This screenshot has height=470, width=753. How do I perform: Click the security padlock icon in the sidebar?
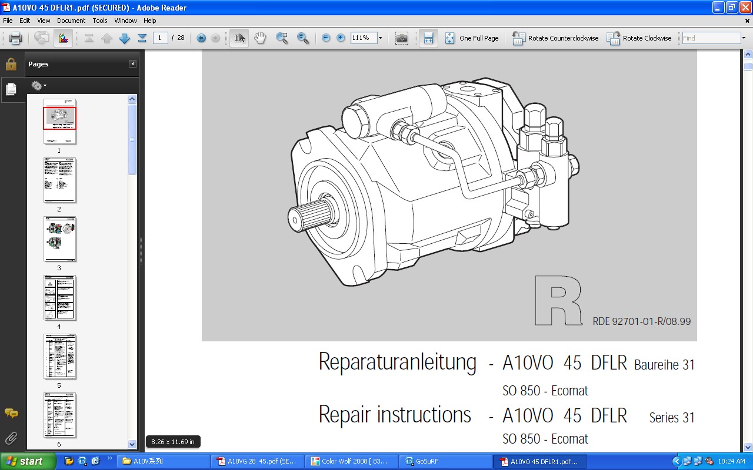(11, 64)
